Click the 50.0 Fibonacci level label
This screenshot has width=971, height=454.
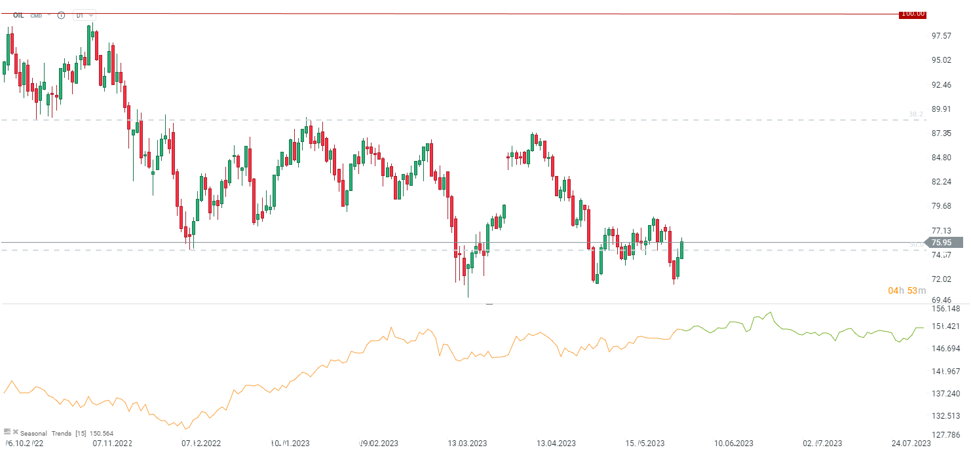(x=915, y=245)
